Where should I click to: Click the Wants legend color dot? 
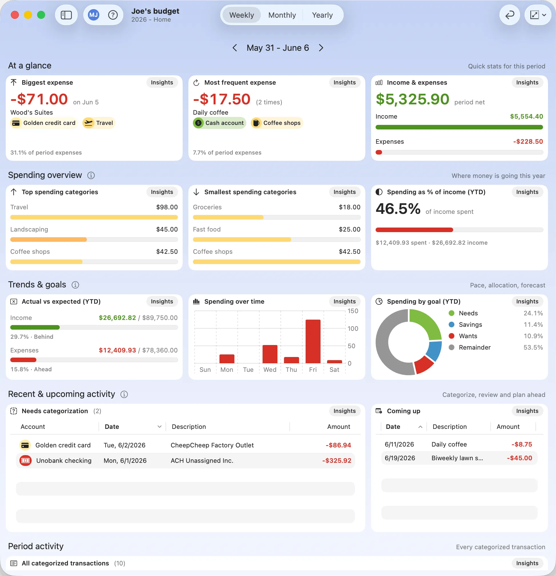[x=451, y=336]
